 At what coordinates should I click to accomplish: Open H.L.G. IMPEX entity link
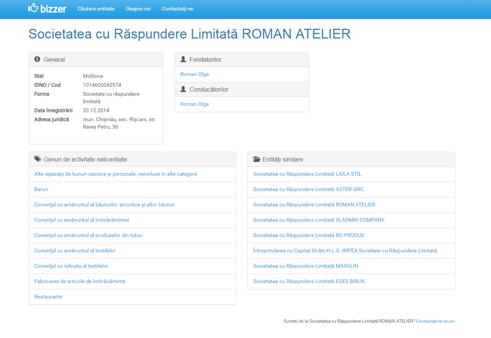coord(345,251)
